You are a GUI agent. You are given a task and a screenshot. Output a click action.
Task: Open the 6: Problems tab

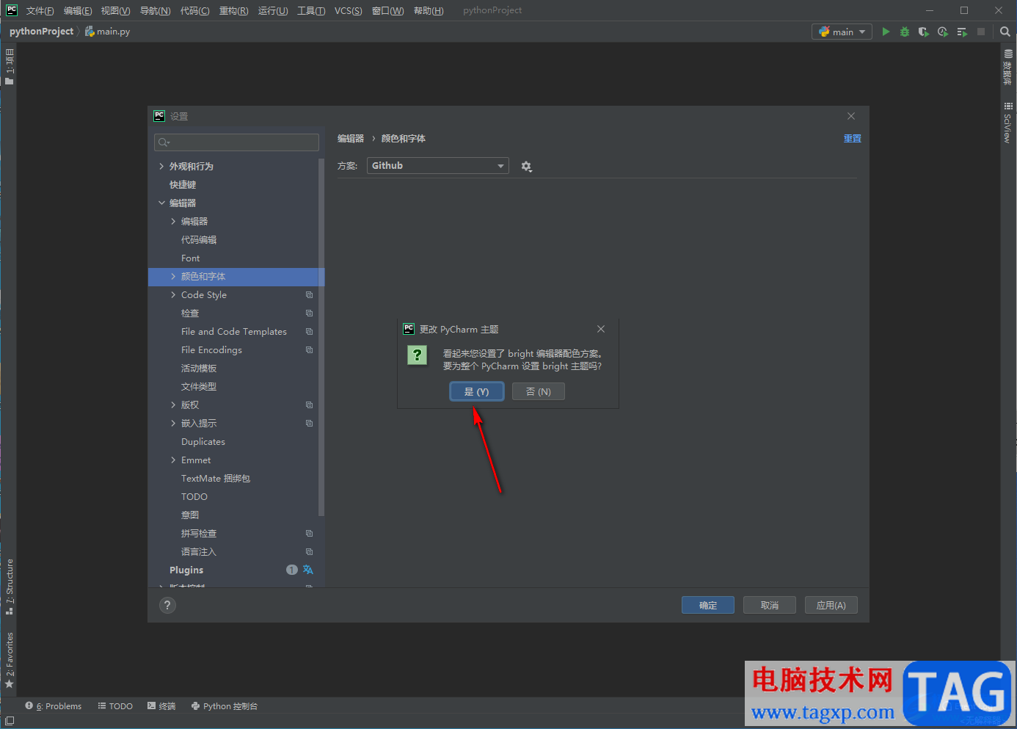point(54,706)
